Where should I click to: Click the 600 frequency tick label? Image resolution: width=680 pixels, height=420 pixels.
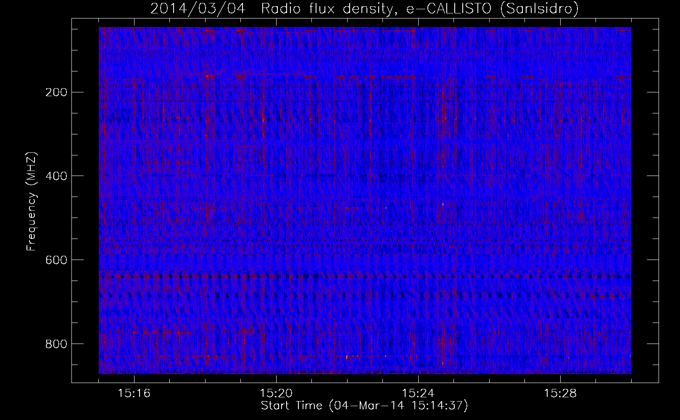(56, 260)
